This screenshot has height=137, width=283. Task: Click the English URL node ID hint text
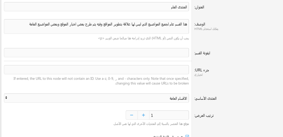(101, 81)
